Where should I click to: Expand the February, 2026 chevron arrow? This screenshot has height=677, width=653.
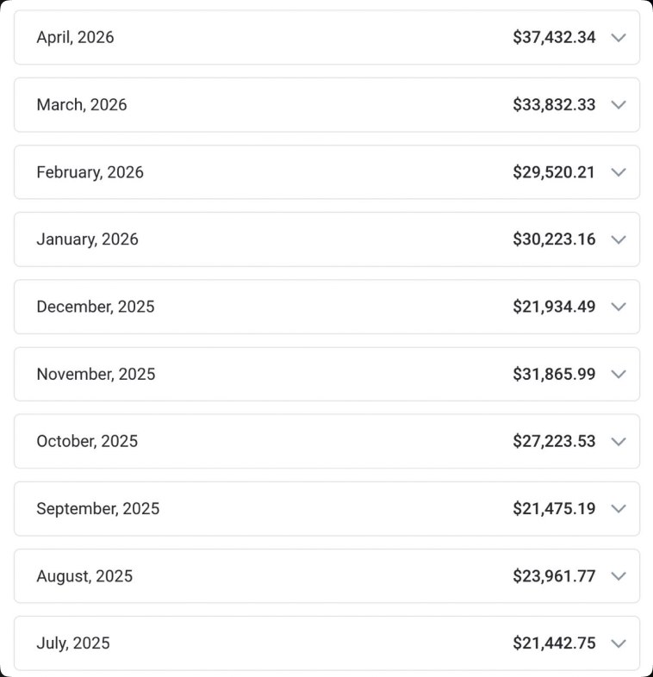(619, 172)
